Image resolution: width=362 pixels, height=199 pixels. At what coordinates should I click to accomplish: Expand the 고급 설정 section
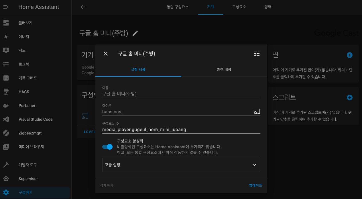click(x=181, y=165)
